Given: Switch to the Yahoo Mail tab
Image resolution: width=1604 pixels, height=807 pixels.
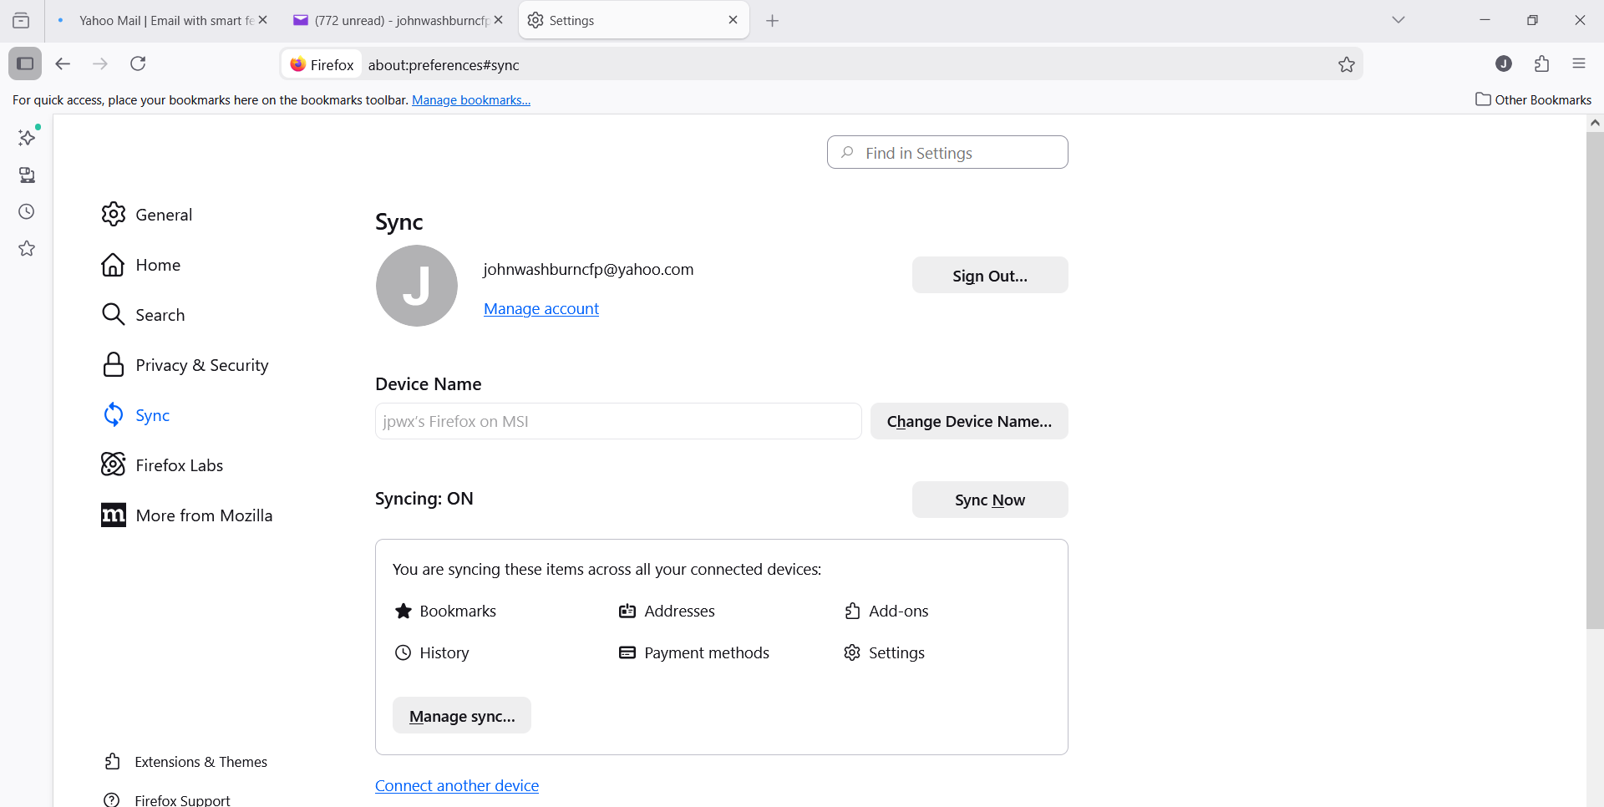Looking at the screenshot, I should pos(159,20).
